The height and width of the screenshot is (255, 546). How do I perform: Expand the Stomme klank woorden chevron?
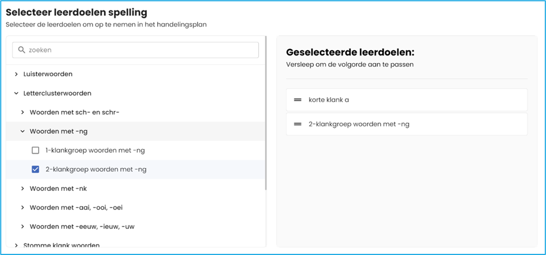16,245
